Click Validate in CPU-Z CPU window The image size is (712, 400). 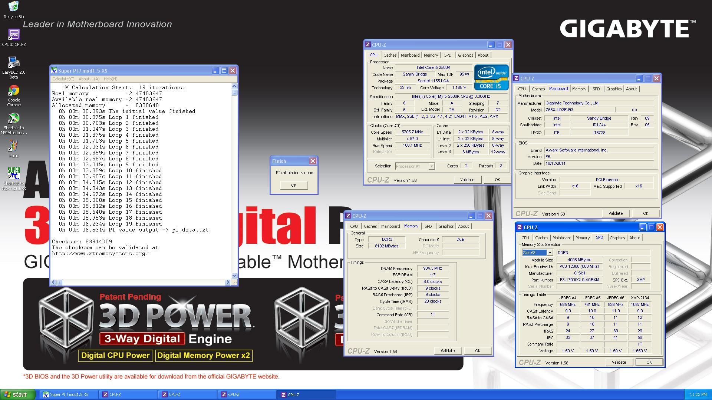467,180
